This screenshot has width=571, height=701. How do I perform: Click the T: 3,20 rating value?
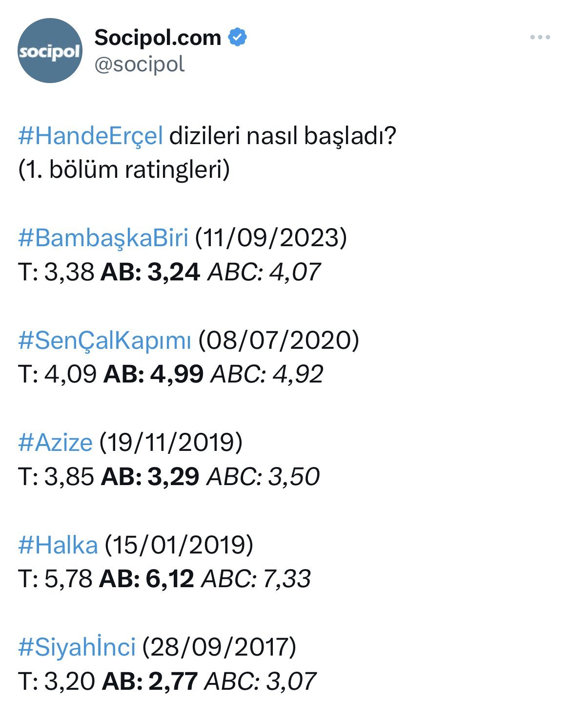point(57,681)
